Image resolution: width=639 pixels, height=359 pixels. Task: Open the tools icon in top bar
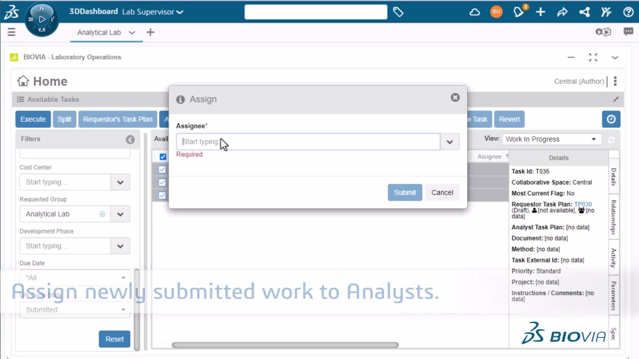pyautogui.click(x=606, y=12)
